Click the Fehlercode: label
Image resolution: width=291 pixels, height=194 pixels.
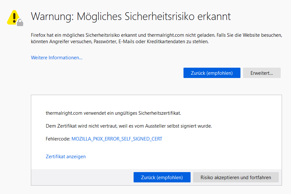coord(58,139)
